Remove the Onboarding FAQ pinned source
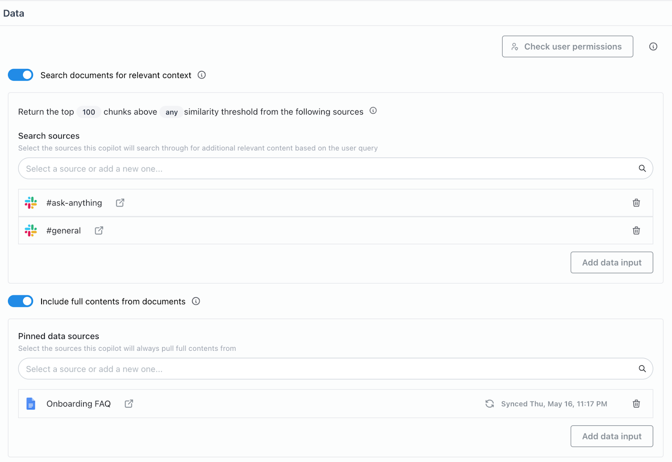Image resolution: width=672 pixels, height=462 pixels. coord(636,404)
